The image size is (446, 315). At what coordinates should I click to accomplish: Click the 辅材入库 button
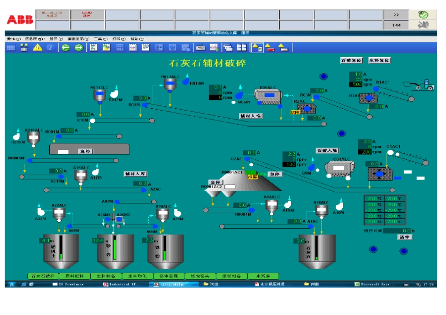pyautogui.click(x=135, y=174)
